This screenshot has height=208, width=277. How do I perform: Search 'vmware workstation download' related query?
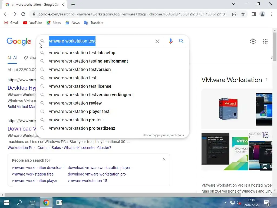click(38, 168)
